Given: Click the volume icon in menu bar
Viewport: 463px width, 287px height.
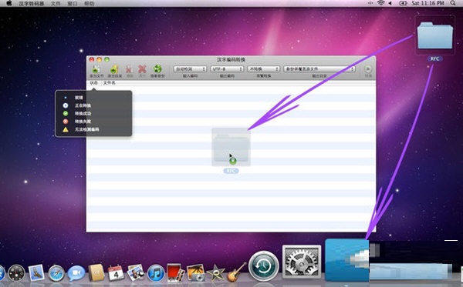Looking at the screenshot, I should click(390, 3).
